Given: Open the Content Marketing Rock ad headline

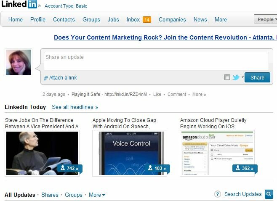Looking at the screenshot, I should (165, 37).
